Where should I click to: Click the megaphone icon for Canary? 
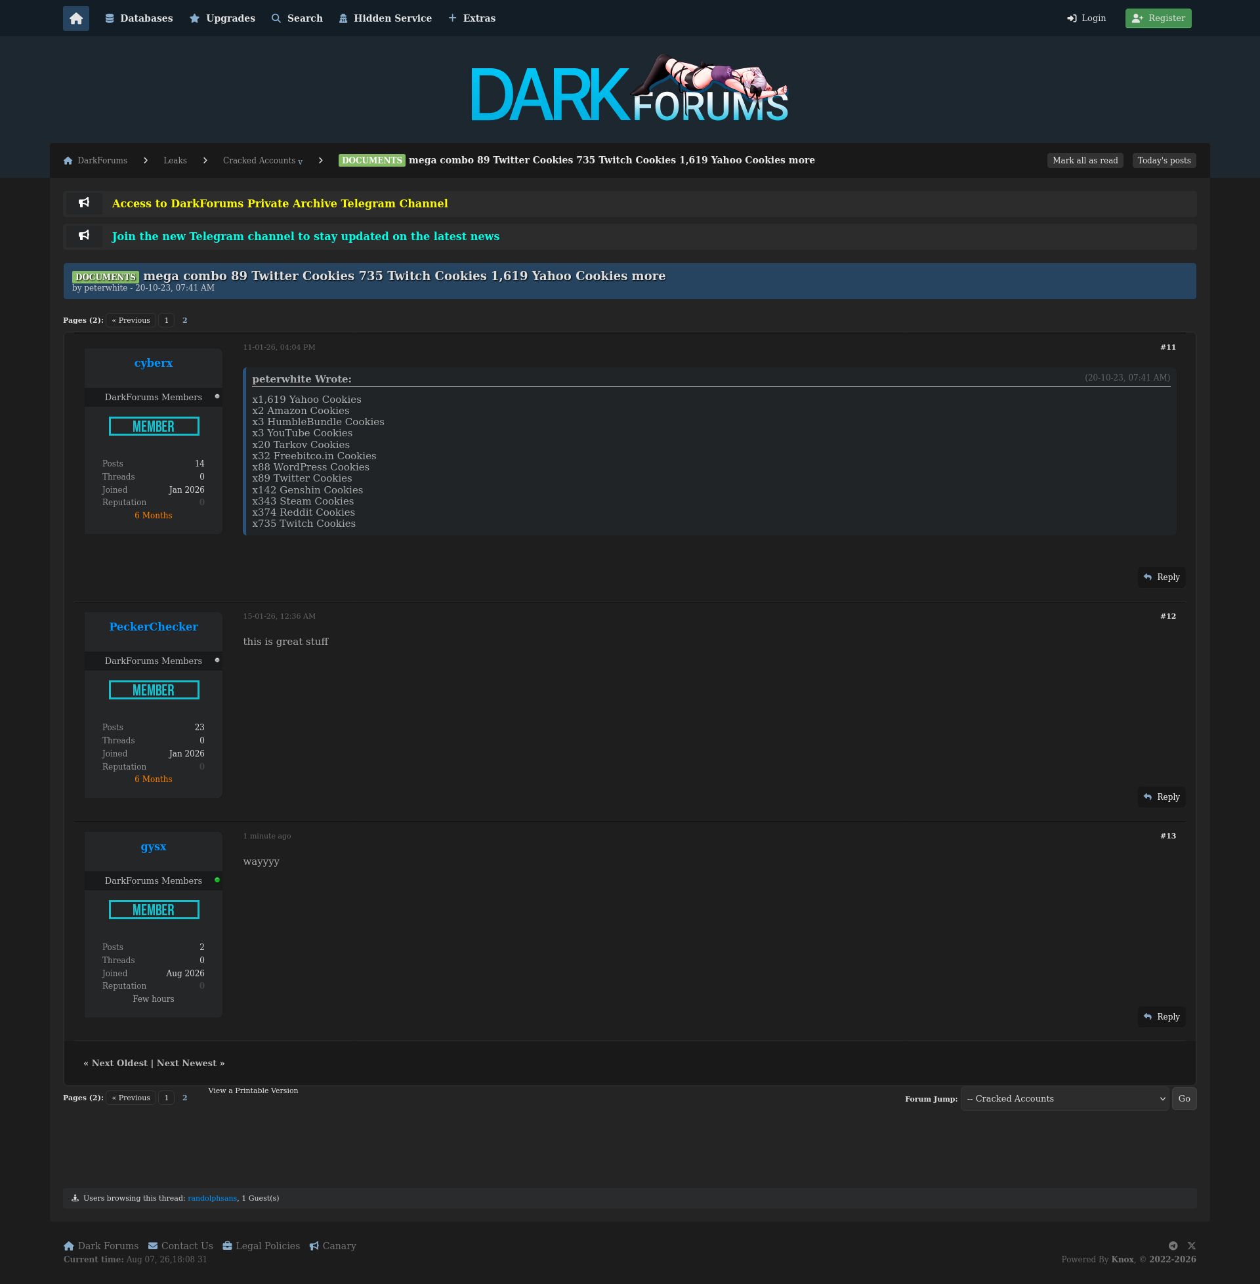pos(314,1247)
